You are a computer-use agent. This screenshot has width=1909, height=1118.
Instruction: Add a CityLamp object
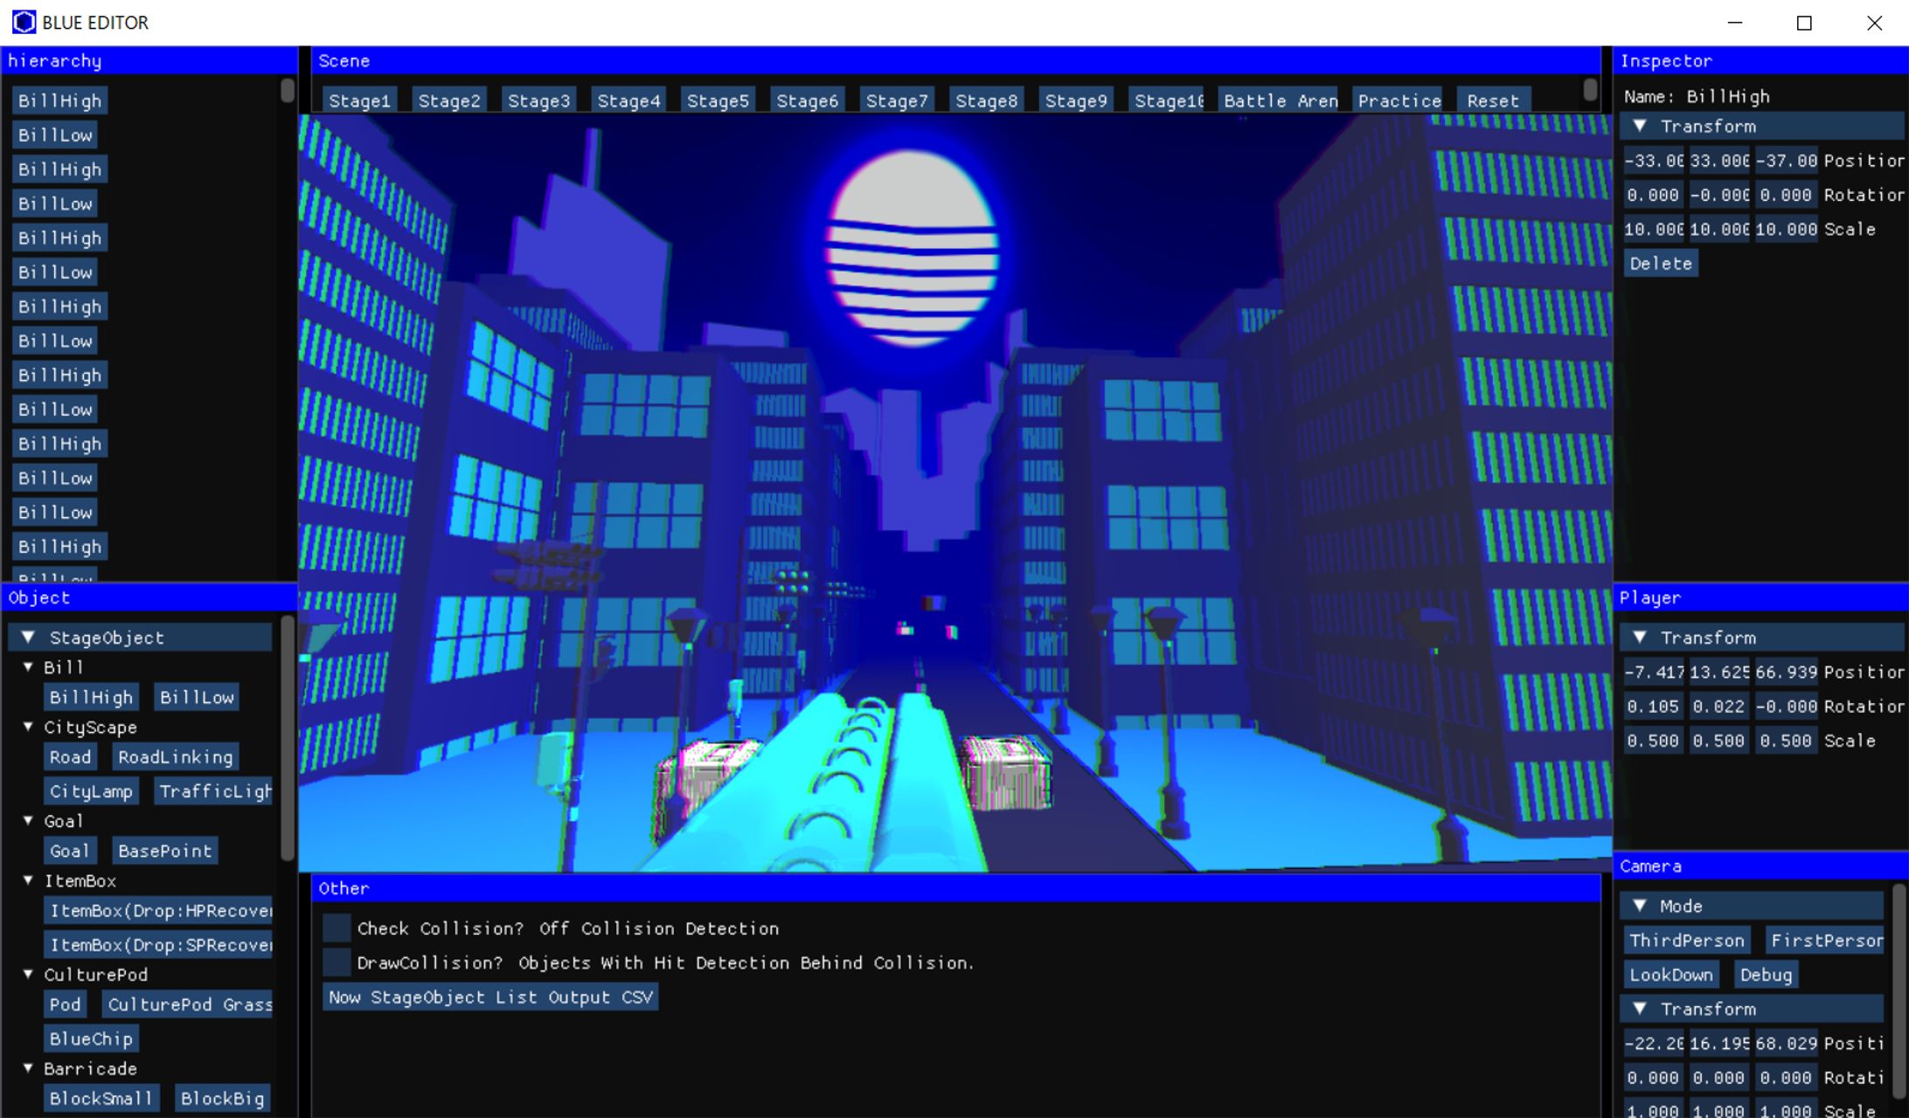point(91,791)
